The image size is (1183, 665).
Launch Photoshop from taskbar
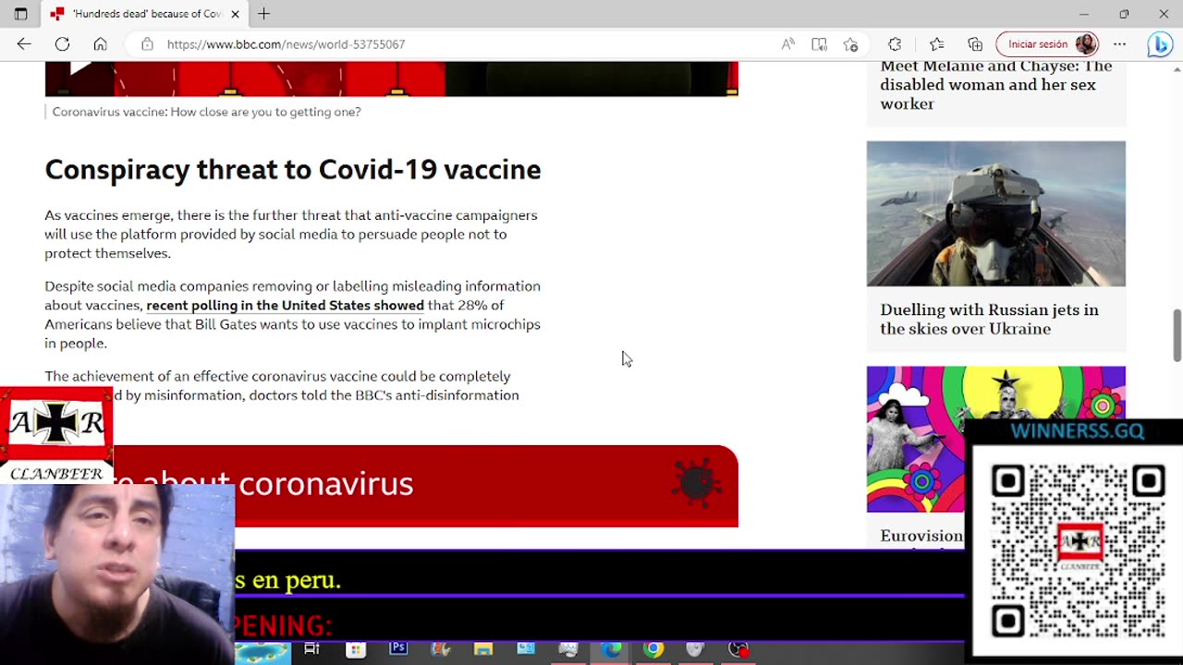[x=398, y=649]
